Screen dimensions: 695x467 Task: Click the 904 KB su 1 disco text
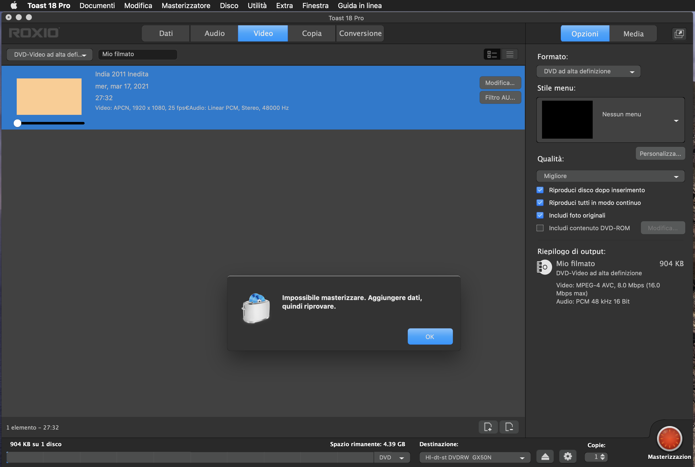(x=36, y=444)
